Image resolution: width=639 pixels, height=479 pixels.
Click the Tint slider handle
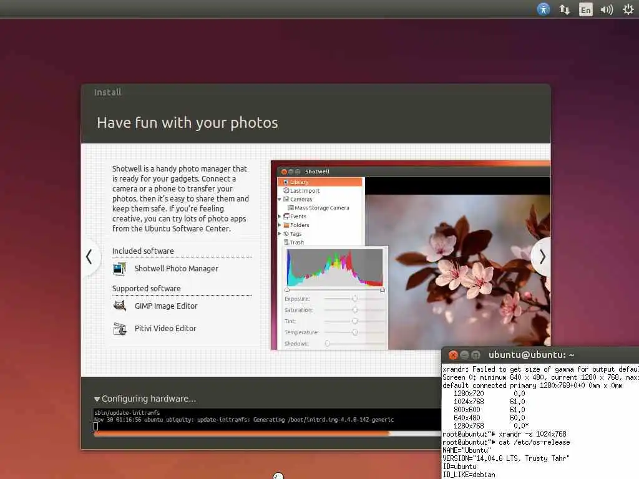(355, 321)
